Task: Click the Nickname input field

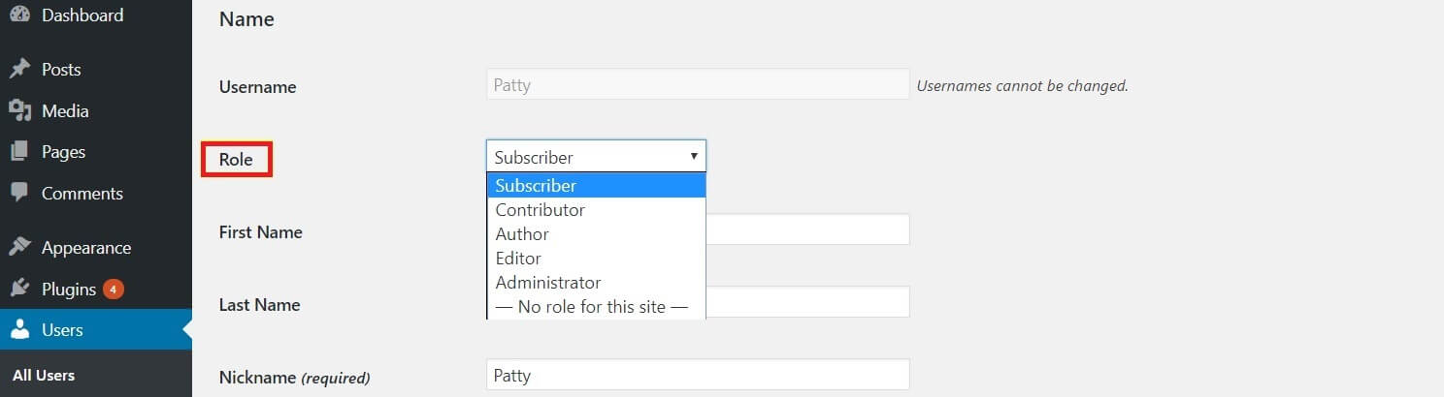Action: point(698,375)
